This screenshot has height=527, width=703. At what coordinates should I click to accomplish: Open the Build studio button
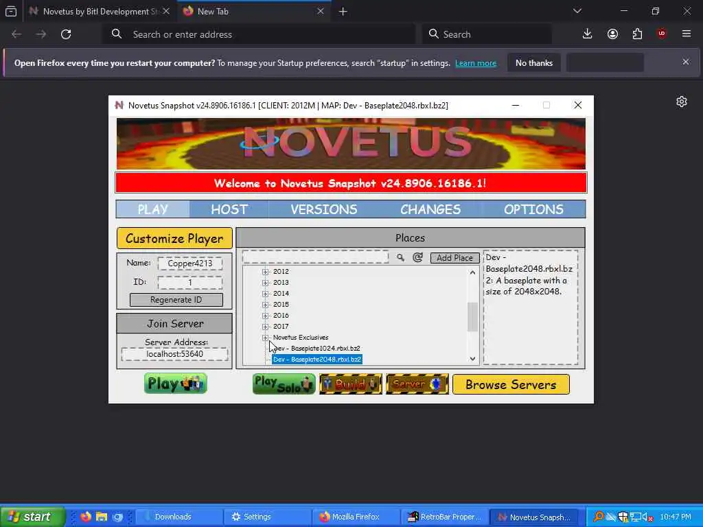tap(351, 384)
